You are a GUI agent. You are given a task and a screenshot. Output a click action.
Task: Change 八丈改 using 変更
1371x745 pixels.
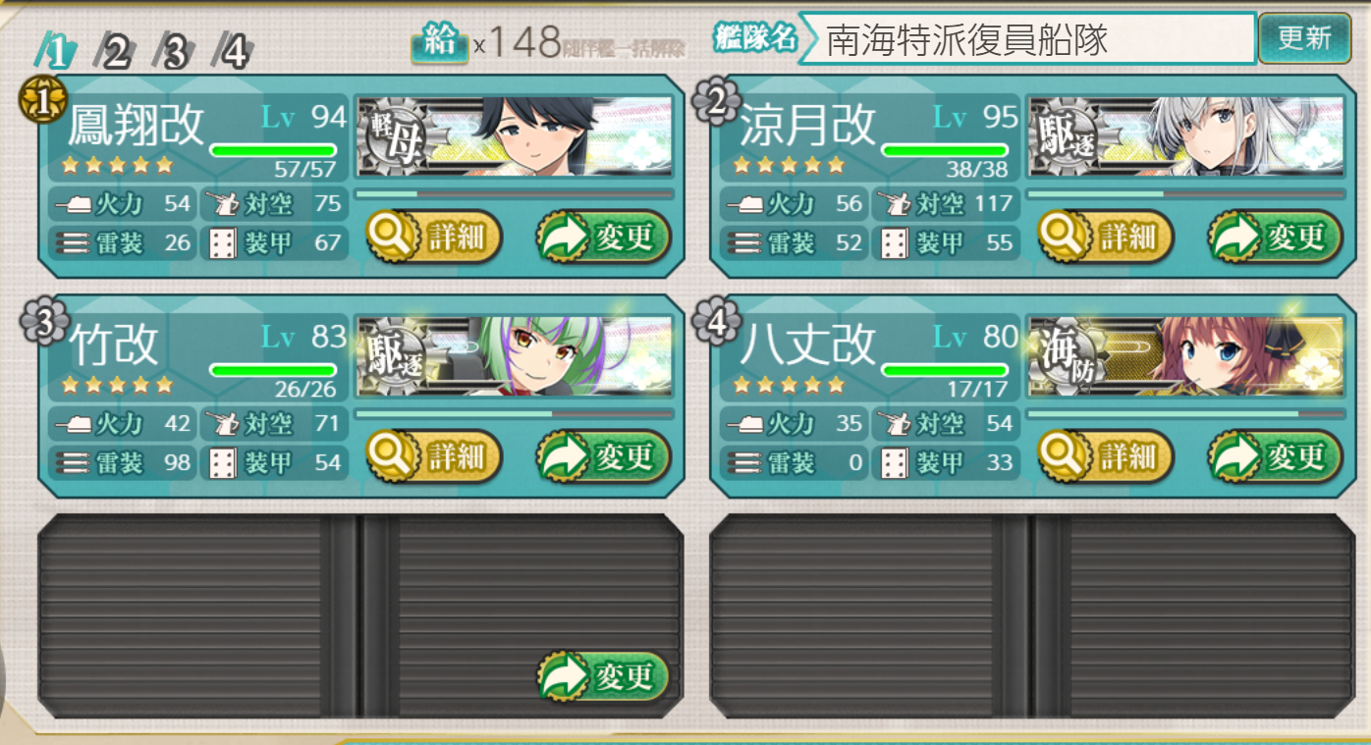(1275, 456)
